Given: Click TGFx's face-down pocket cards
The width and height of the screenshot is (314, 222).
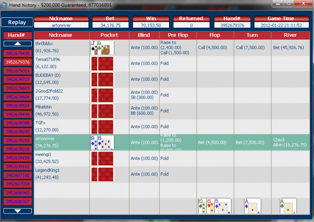Looking at the screenshot, I should (x=102, y=127).
